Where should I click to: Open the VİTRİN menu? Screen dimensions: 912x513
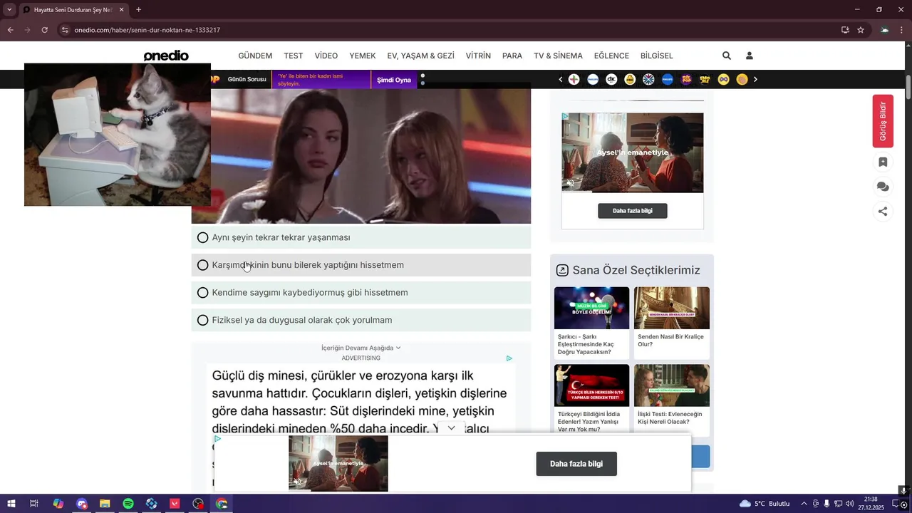(x=478, y=56)
